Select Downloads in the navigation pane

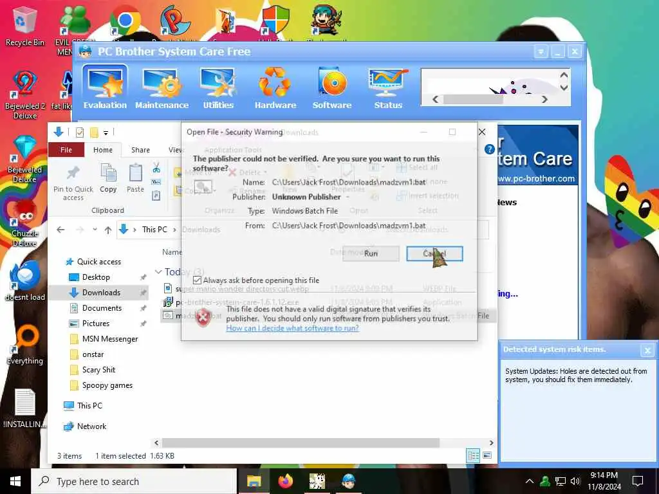[98, 293]
